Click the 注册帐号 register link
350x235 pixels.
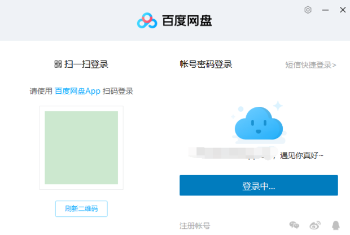click(195, 225)
